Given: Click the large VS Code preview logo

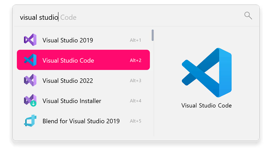Looking at the screenshot, I should point(207,73).
